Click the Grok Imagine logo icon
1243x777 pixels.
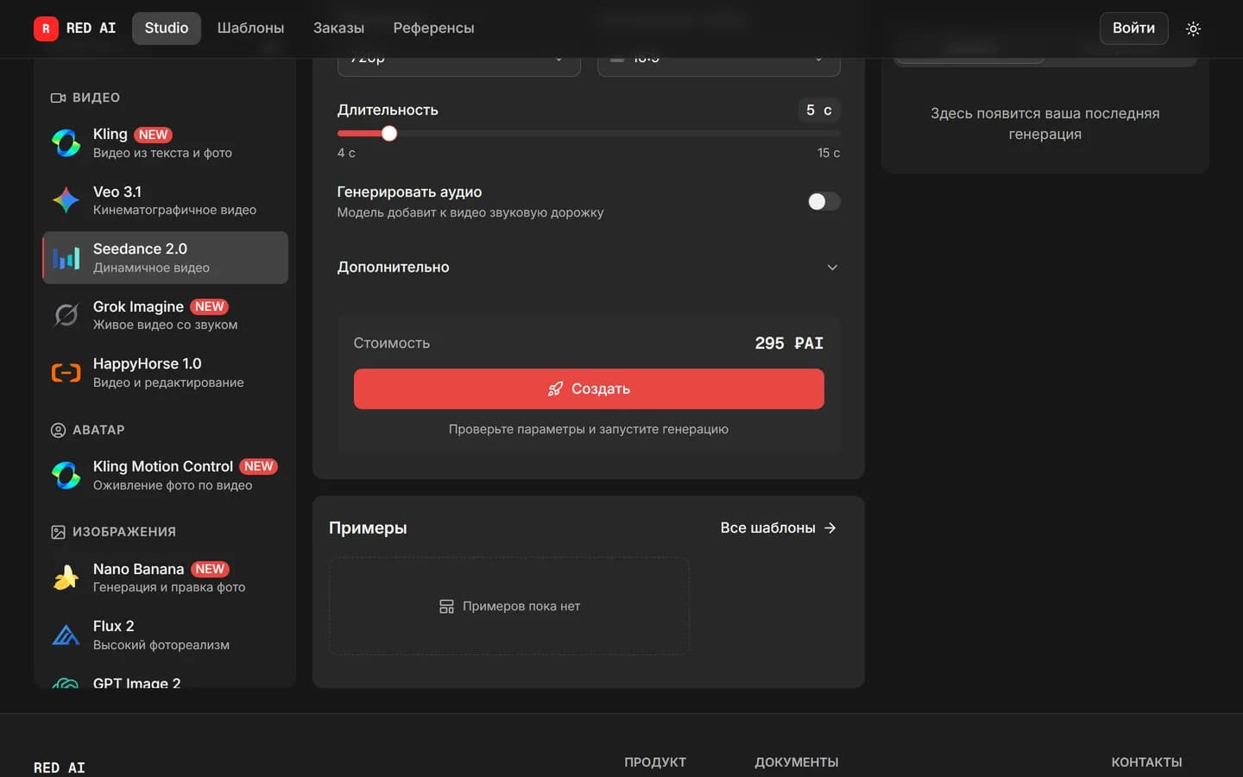tap(66, 315)
